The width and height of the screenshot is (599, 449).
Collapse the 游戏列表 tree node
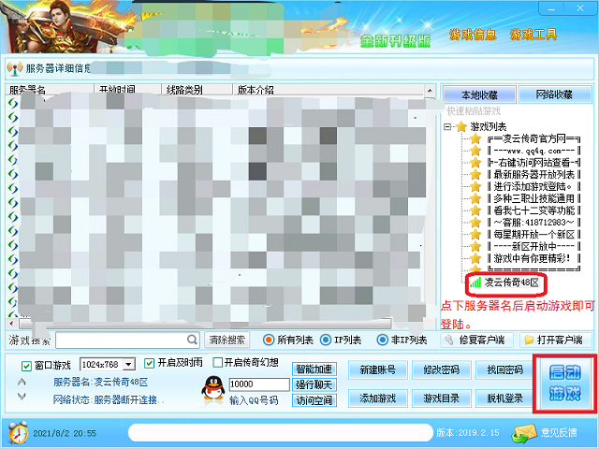pyautogui.click(x=447, y=126)
